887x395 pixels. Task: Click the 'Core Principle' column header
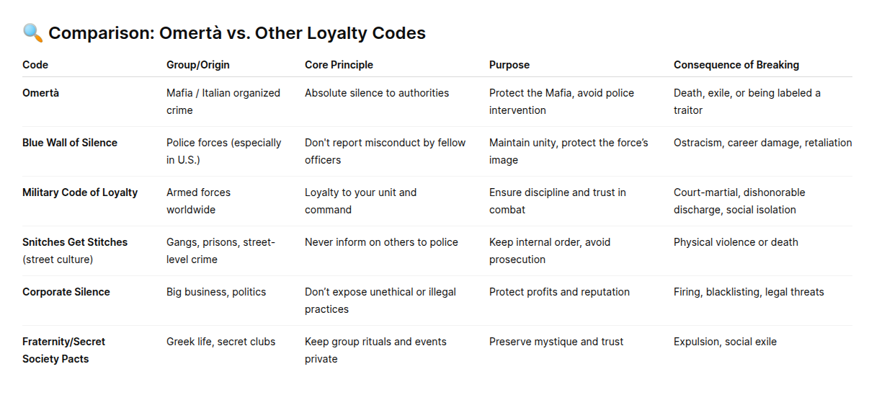339,65
